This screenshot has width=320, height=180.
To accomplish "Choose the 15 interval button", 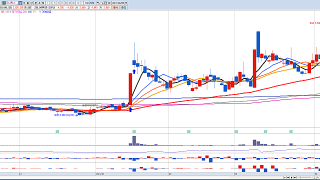I will pyautogui.click(x=62, y=3).
